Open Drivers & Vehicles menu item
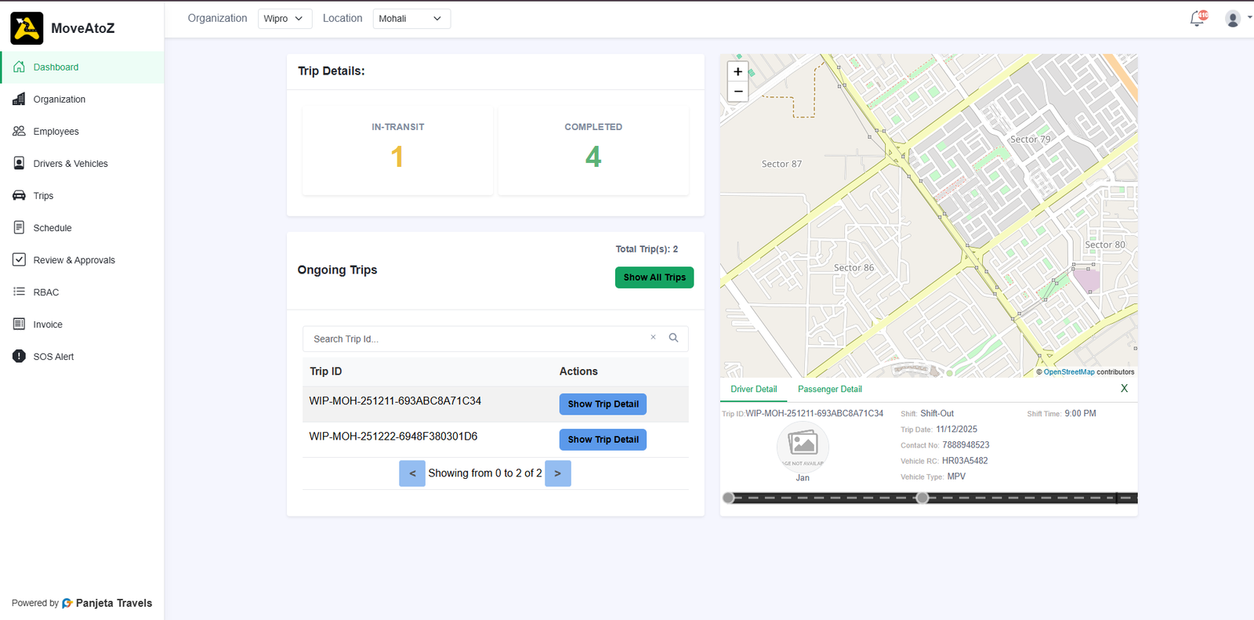1254x620 pixels. [x=71, y=164]
